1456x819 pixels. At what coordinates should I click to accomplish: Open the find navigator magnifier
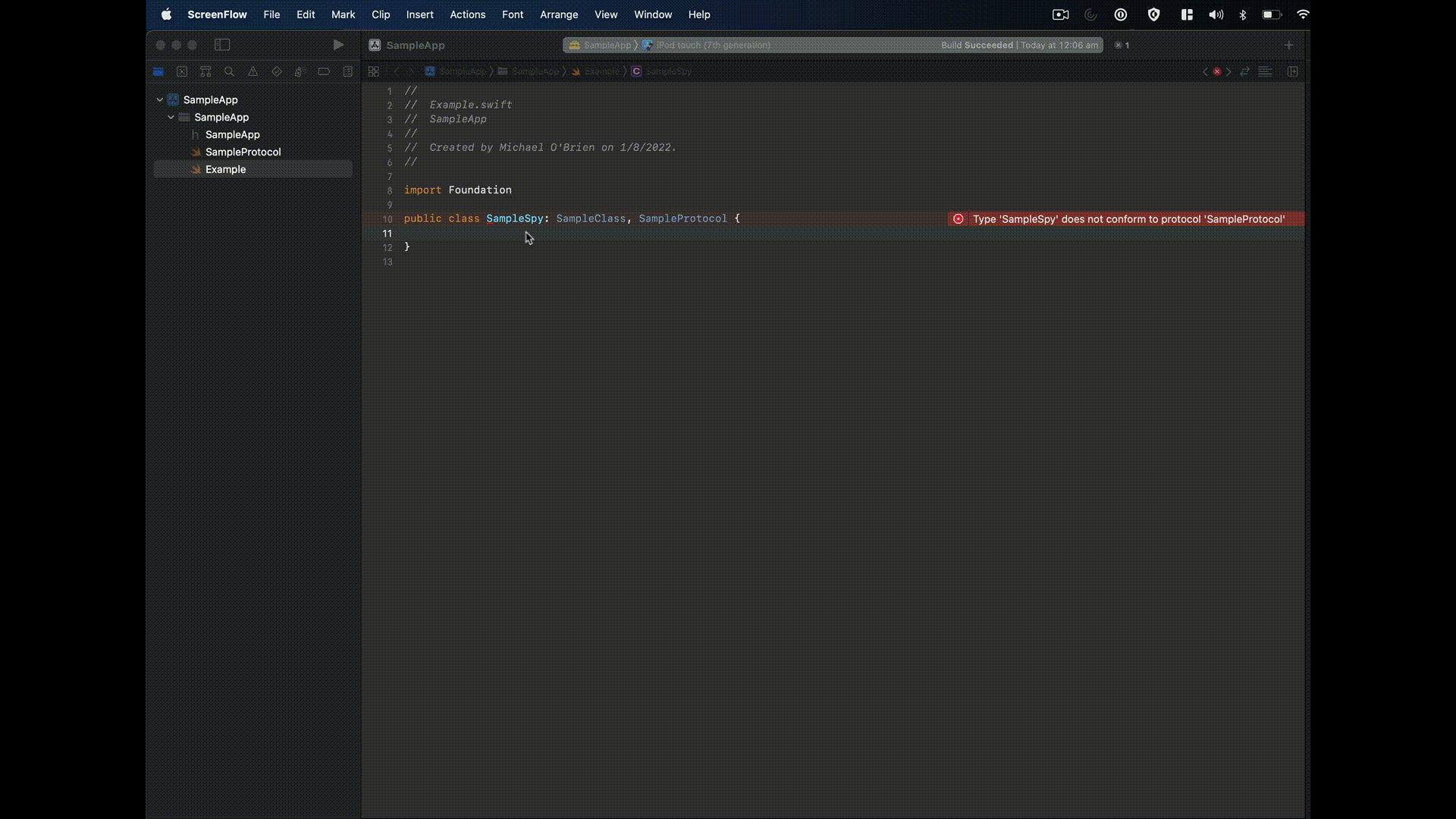[229, 71]
